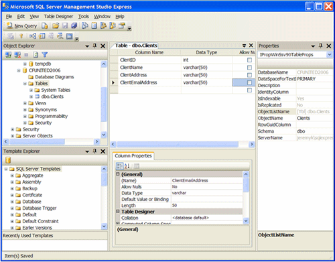Open the Object Explorer window position dropdown
The height and width of the screenshot is (262, 335).
87,46
